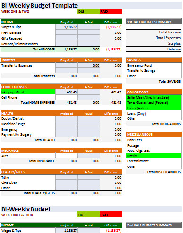Select the Tithe row label
The width and height of the screenshot is (183, 233).
[5, 177]
